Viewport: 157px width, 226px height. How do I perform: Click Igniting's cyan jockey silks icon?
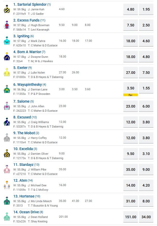coord(7,41)
